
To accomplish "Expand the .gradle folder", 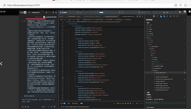I will point(149,25).
